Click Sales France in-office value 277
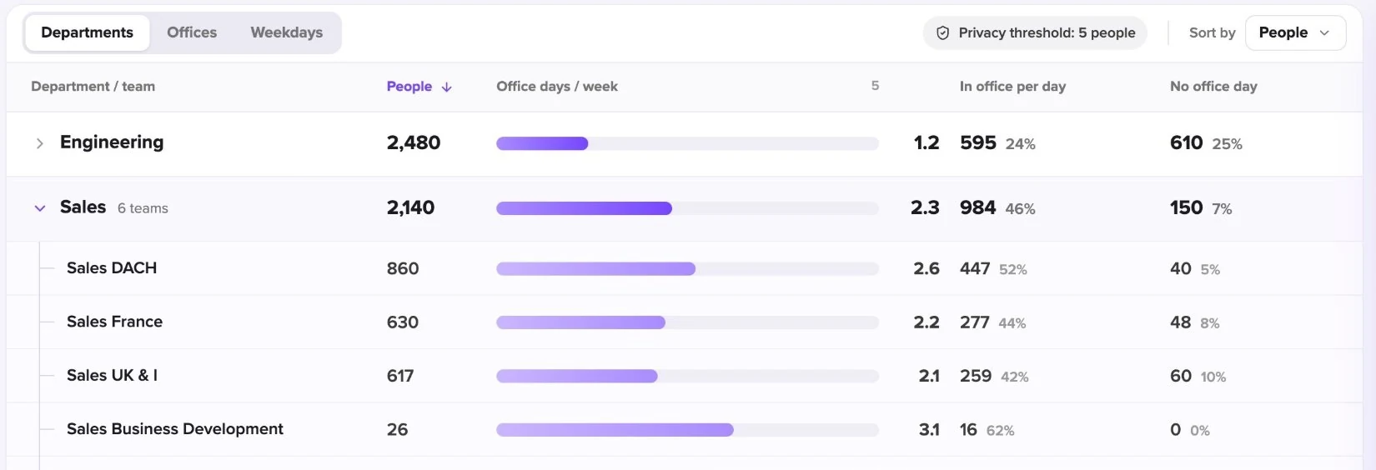Image resolution: width=1376 pixels, height=470 pixels. point(974,322)
